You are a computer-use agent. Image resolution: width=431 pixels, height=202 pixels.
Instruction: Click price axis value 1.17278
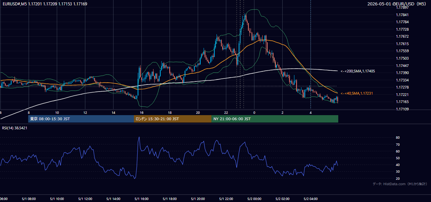[402, 87]
